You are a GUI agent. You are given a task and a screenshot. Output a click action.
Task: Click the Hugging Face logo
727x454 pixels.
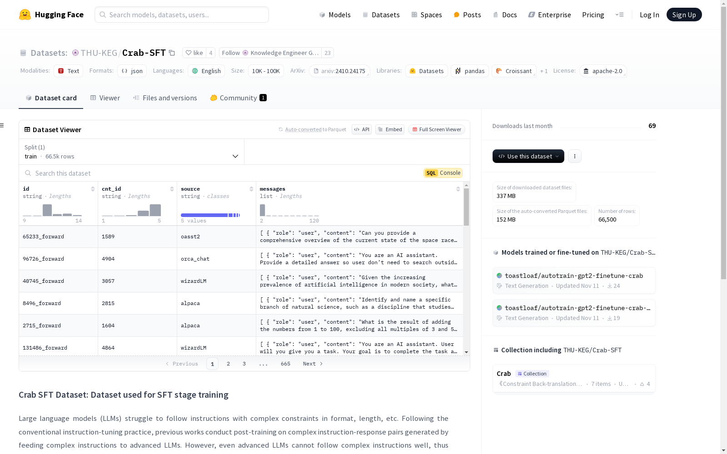51,15
